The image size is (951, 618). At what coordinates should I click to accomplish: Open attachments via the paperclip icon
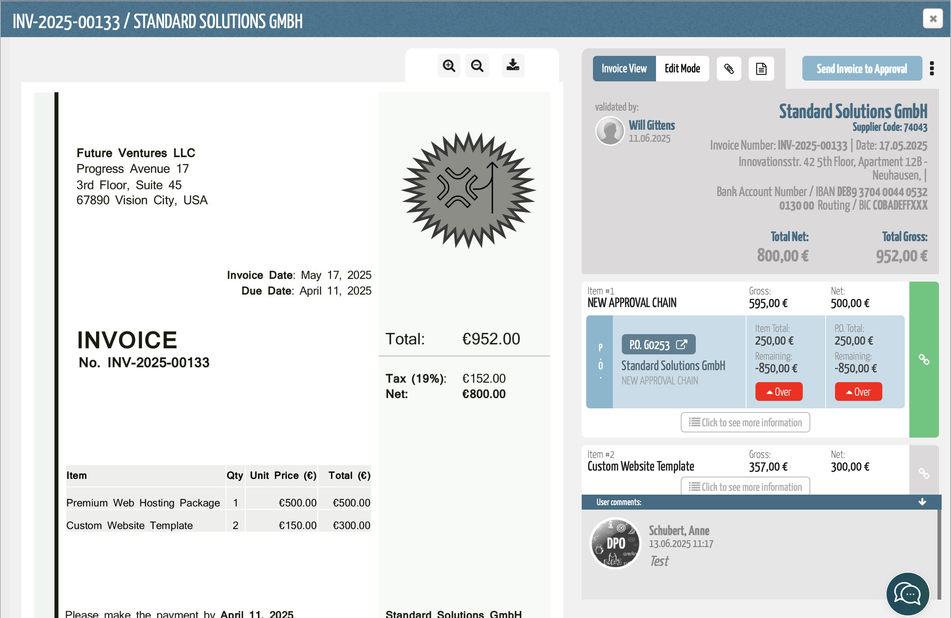728,69
